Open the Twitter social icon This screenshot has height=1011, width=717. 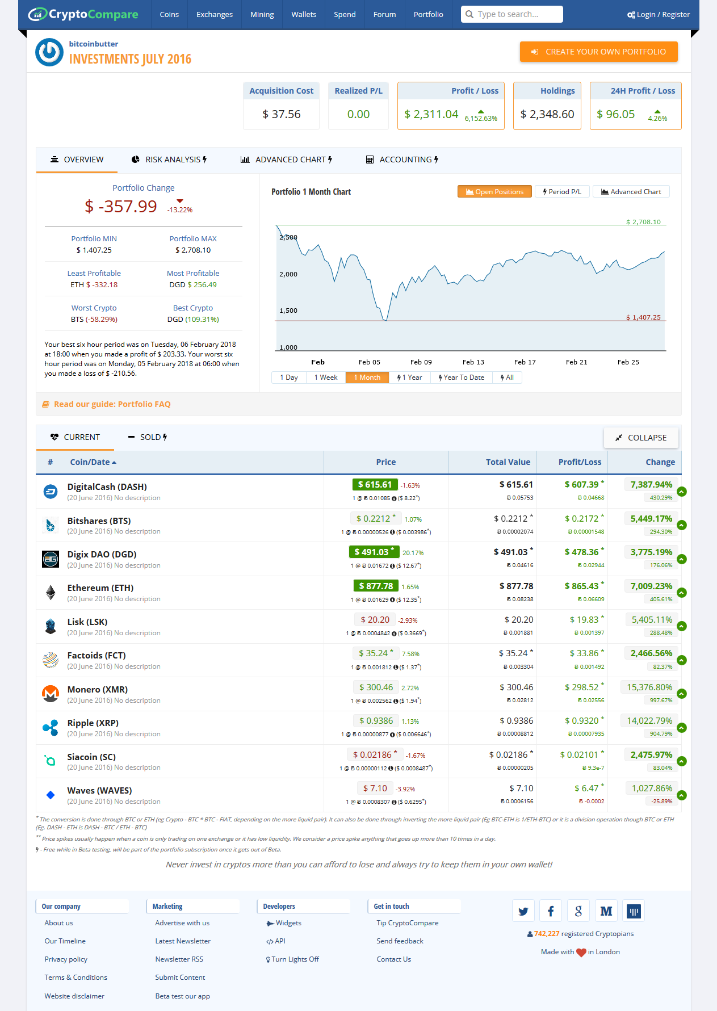523,911
